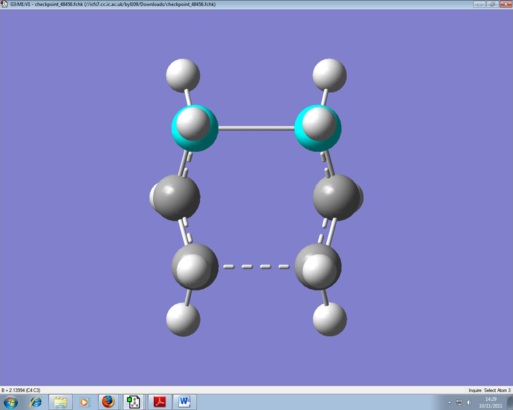Select the dark gray middle carbon on the right

click(337, 197)
